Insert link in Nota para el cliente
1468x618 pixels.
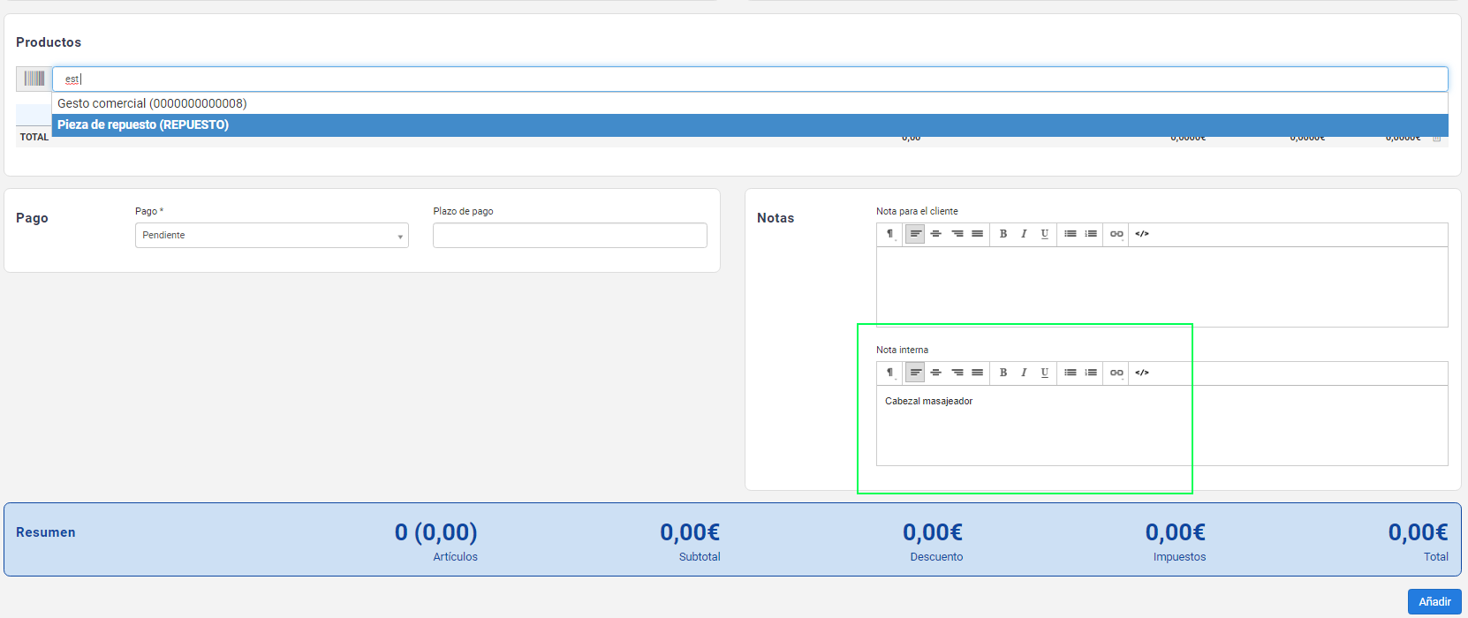coord(1116,234)
